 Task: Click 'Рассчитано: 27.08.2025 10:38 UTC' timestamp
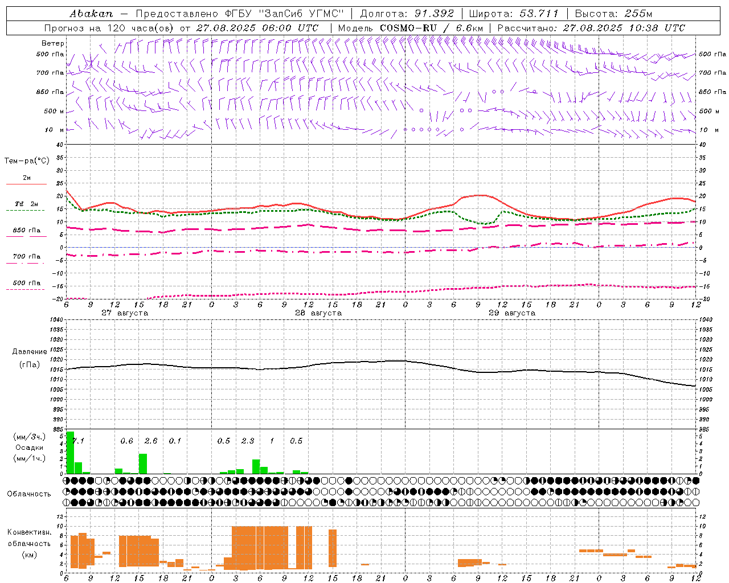click(x=591, y=28)
